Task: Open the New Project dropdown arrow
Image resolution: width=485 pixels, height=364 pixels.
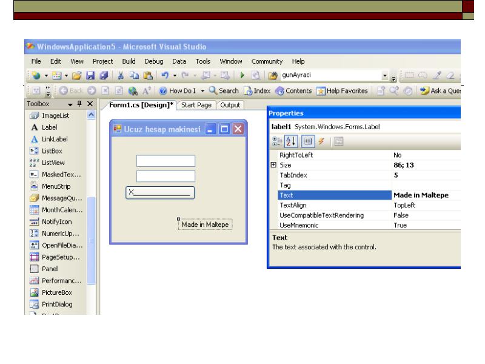Action: coord(46,75)
